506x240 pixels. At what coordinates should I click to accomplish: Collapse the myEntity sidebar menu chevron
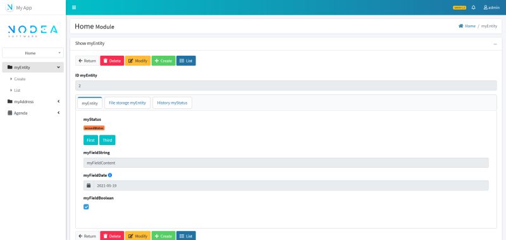[58, 67]
